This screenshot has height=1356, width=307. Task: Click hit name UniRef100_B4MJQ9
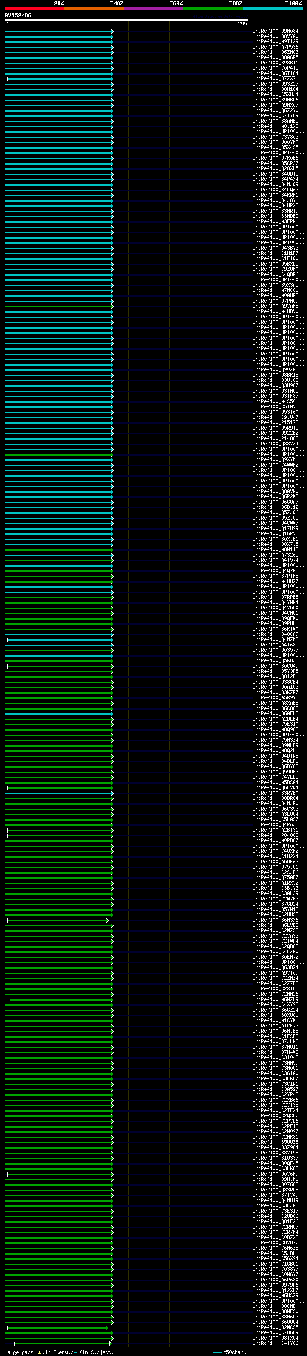(x=275, y=184)
